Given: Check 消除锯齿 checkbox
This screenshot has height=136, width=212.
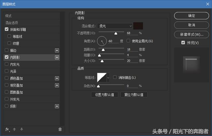Looking at the screenshot, I should [x=115, y=77].
